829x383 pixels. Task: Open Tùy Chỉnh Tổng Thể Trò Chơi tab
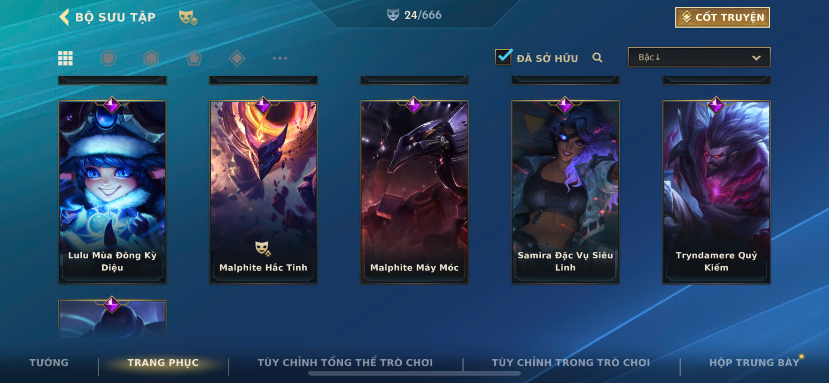[x=345, y=362]
